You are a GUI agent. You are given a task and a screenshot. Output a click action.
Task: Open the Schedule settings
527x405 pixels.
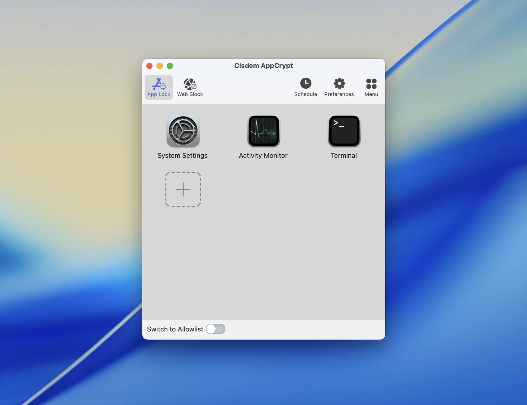click(306, 88)
